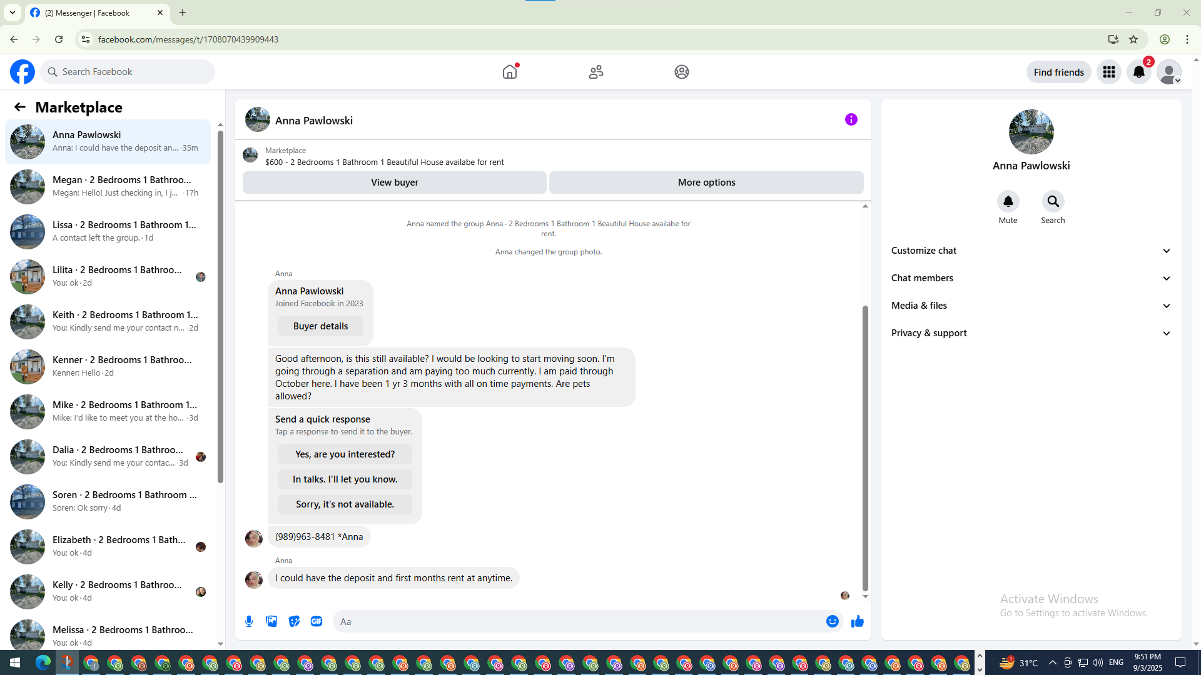This screenshot has width=1201, height=675.
Task: Open the Chrome three-dot menu
Action: click(1187, 39)
